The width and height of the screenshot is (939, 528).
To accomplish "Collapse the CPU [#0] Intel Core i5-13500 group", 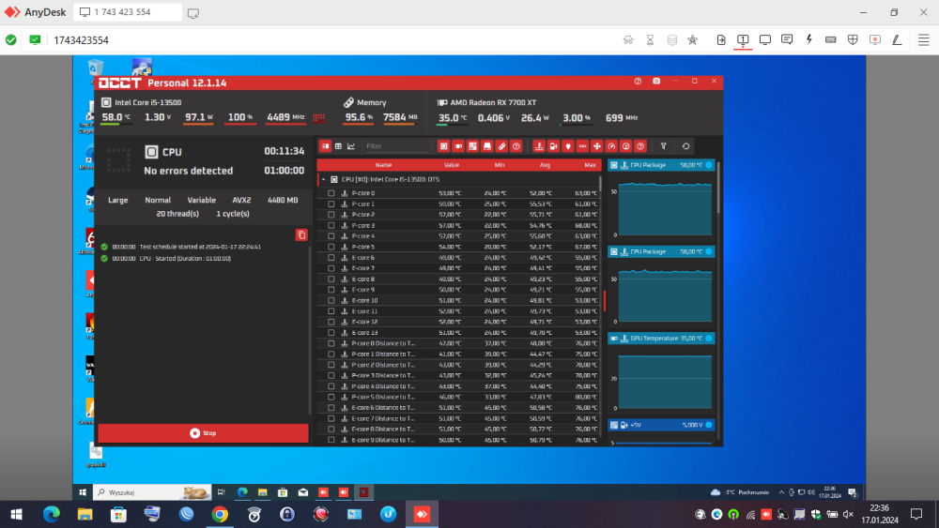I will click(323, 178).
